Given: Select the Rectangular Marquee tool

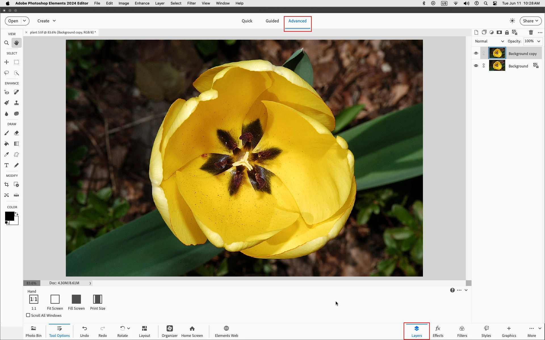Looking at the screenshot, I should [x=16, y=62].
